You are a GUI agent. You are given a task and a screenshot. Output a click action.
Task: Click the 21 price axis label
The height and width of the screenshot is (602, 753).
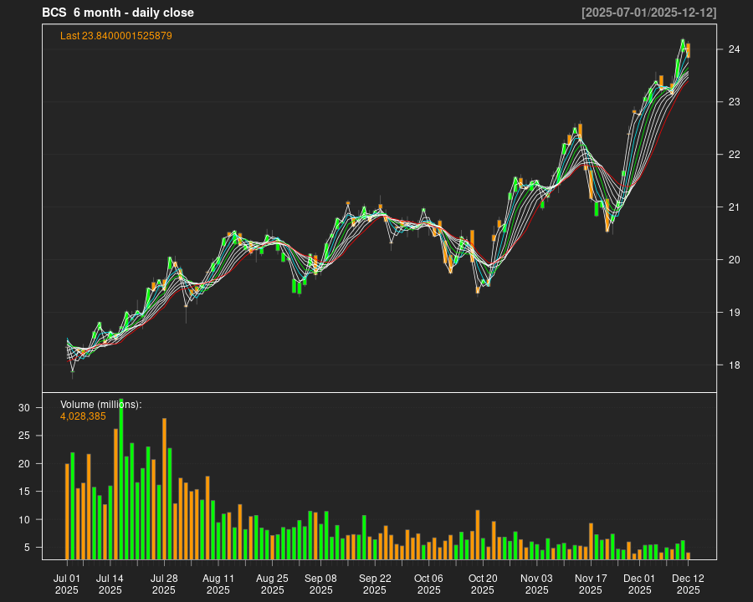734,207
